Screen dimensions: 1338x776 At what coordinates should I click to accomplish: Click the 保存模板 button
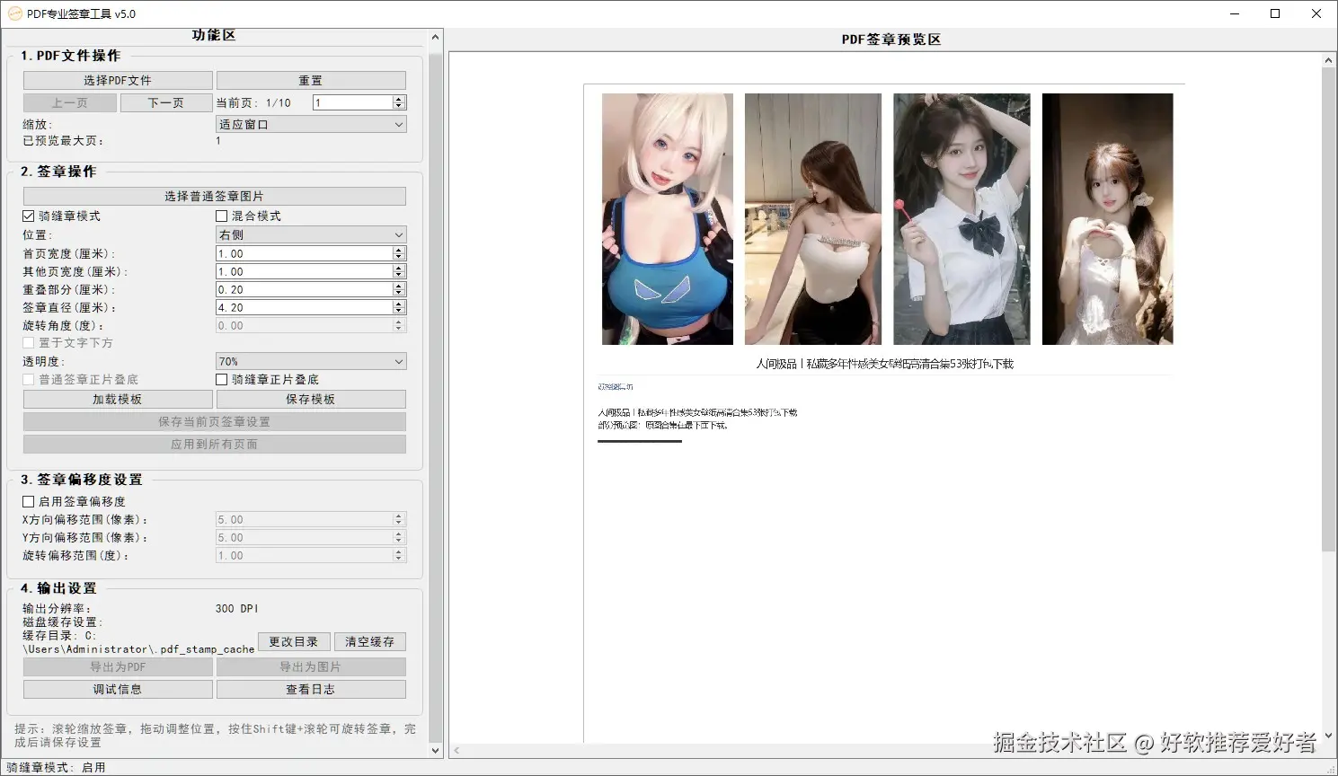click(311, 399)
